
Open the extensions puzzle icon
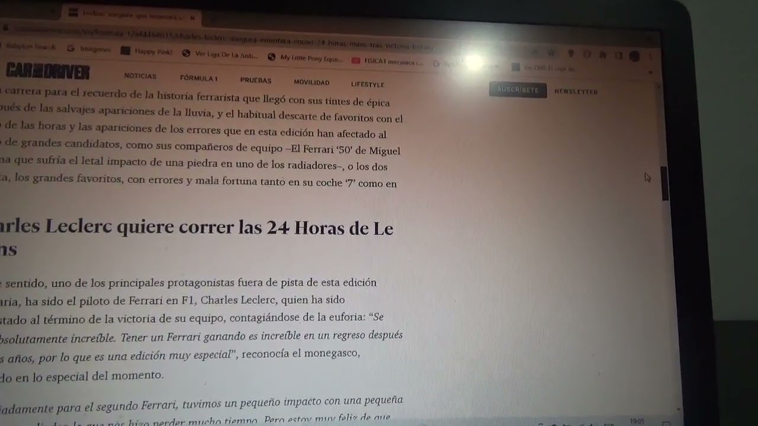point(603,54)
